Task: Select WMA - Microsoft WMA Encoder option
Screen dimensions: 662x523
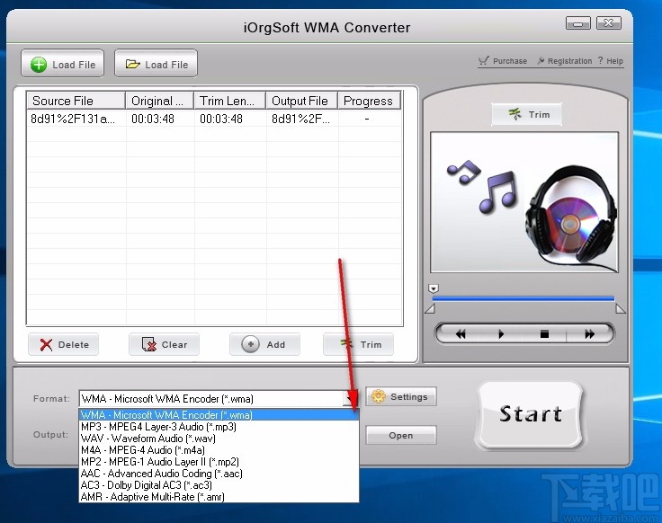Action: 219,415
